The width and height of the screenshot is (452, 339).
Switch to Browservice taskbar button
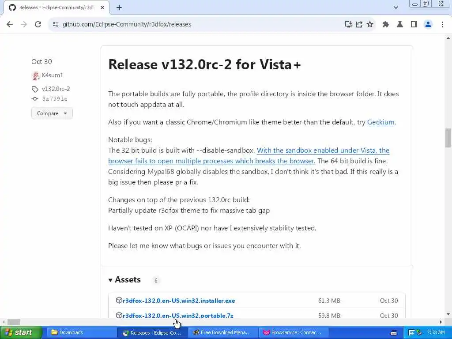click(x=294, y=333)
